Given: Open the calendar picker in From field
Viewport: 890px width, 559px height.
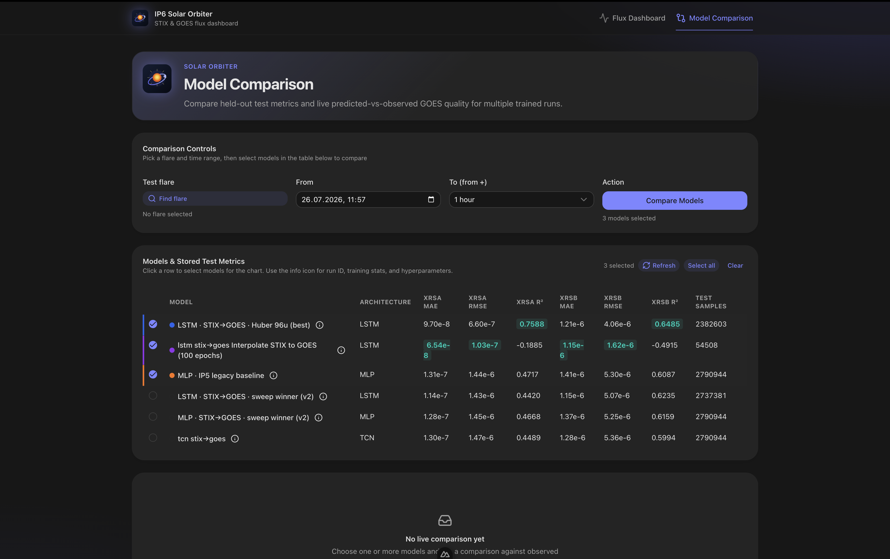Looking at the screenshot, I should tap(431, 199).
